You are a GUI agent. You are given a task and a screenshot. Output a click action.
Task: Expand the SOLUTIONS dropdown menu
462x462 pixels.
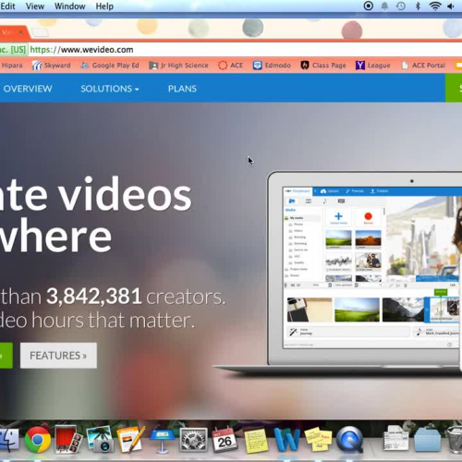click(x=110, y=89)
